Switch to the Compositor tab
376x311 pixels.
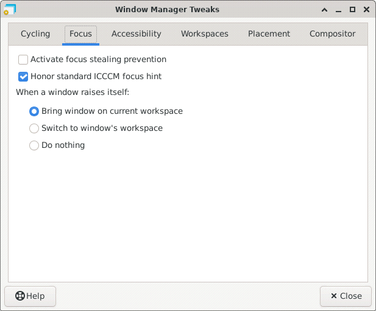[332, 34]
